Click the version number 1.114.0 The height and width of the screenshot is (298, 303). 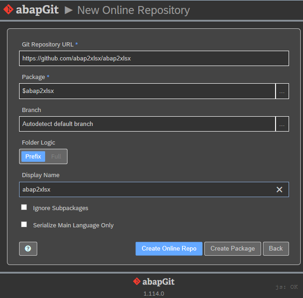click(x=154, y=294)
